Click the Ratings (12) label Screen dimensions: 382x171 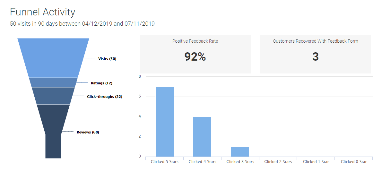point(101,83)
